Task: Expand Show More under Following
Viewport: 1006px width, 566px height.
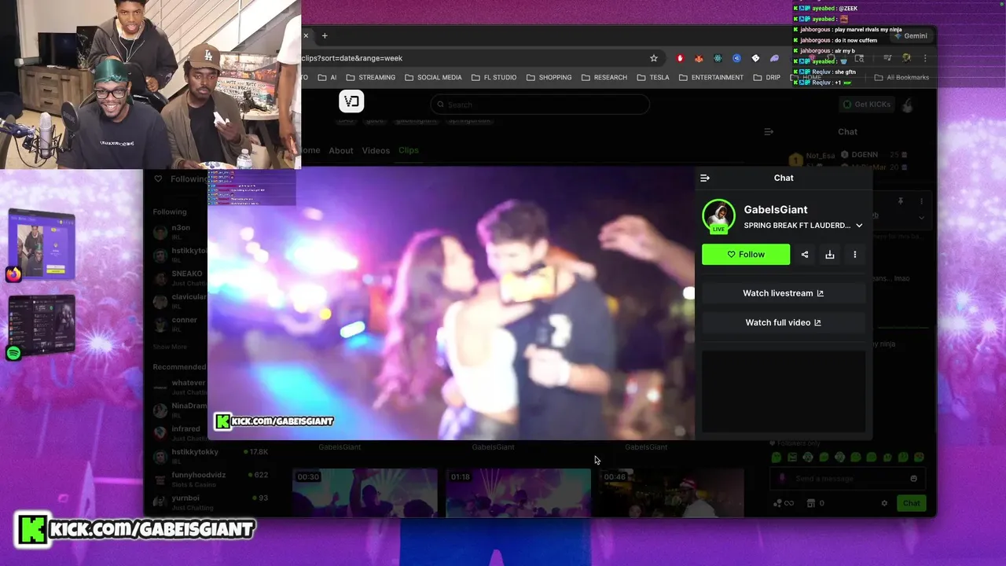Action: click(170, 347)
